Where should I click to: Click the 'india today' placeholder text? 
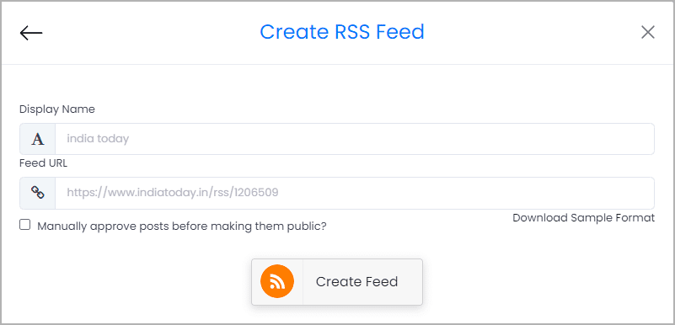(x=98, y=139)
